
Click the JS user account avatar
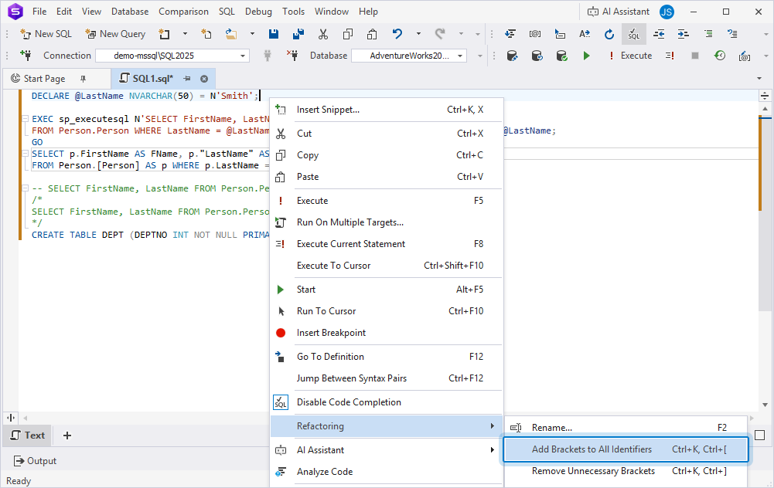tap(667, 12)
